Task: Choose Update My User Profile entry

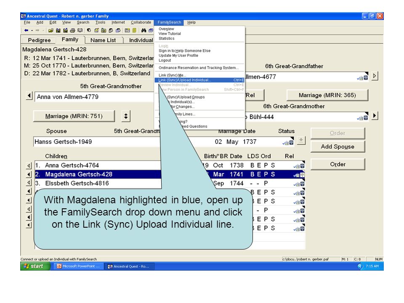Action: tap(178, 56)
